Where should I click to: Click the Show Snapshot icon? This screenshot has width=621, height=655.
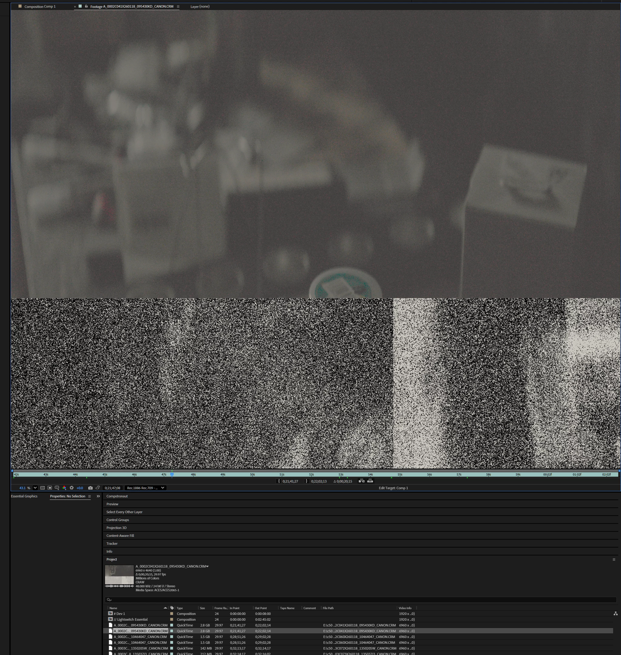(x=98, y=488)
